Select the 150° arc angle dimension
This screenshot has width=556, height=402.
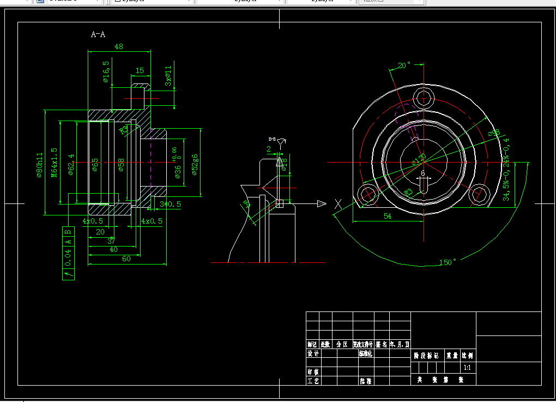click(x=448, y=262)
